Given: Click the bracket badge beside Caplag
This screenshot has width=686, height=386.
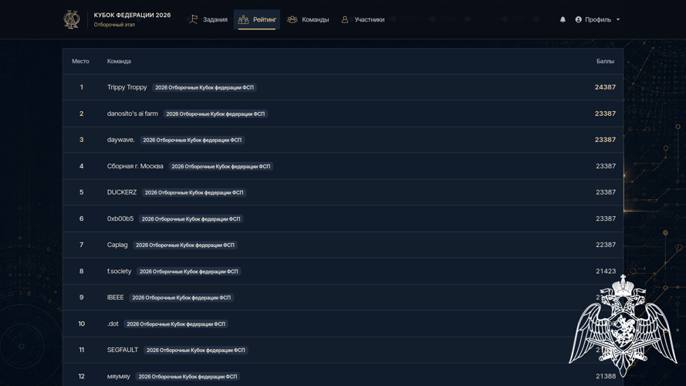Looking at the screenshot, I should coord(185,245).
